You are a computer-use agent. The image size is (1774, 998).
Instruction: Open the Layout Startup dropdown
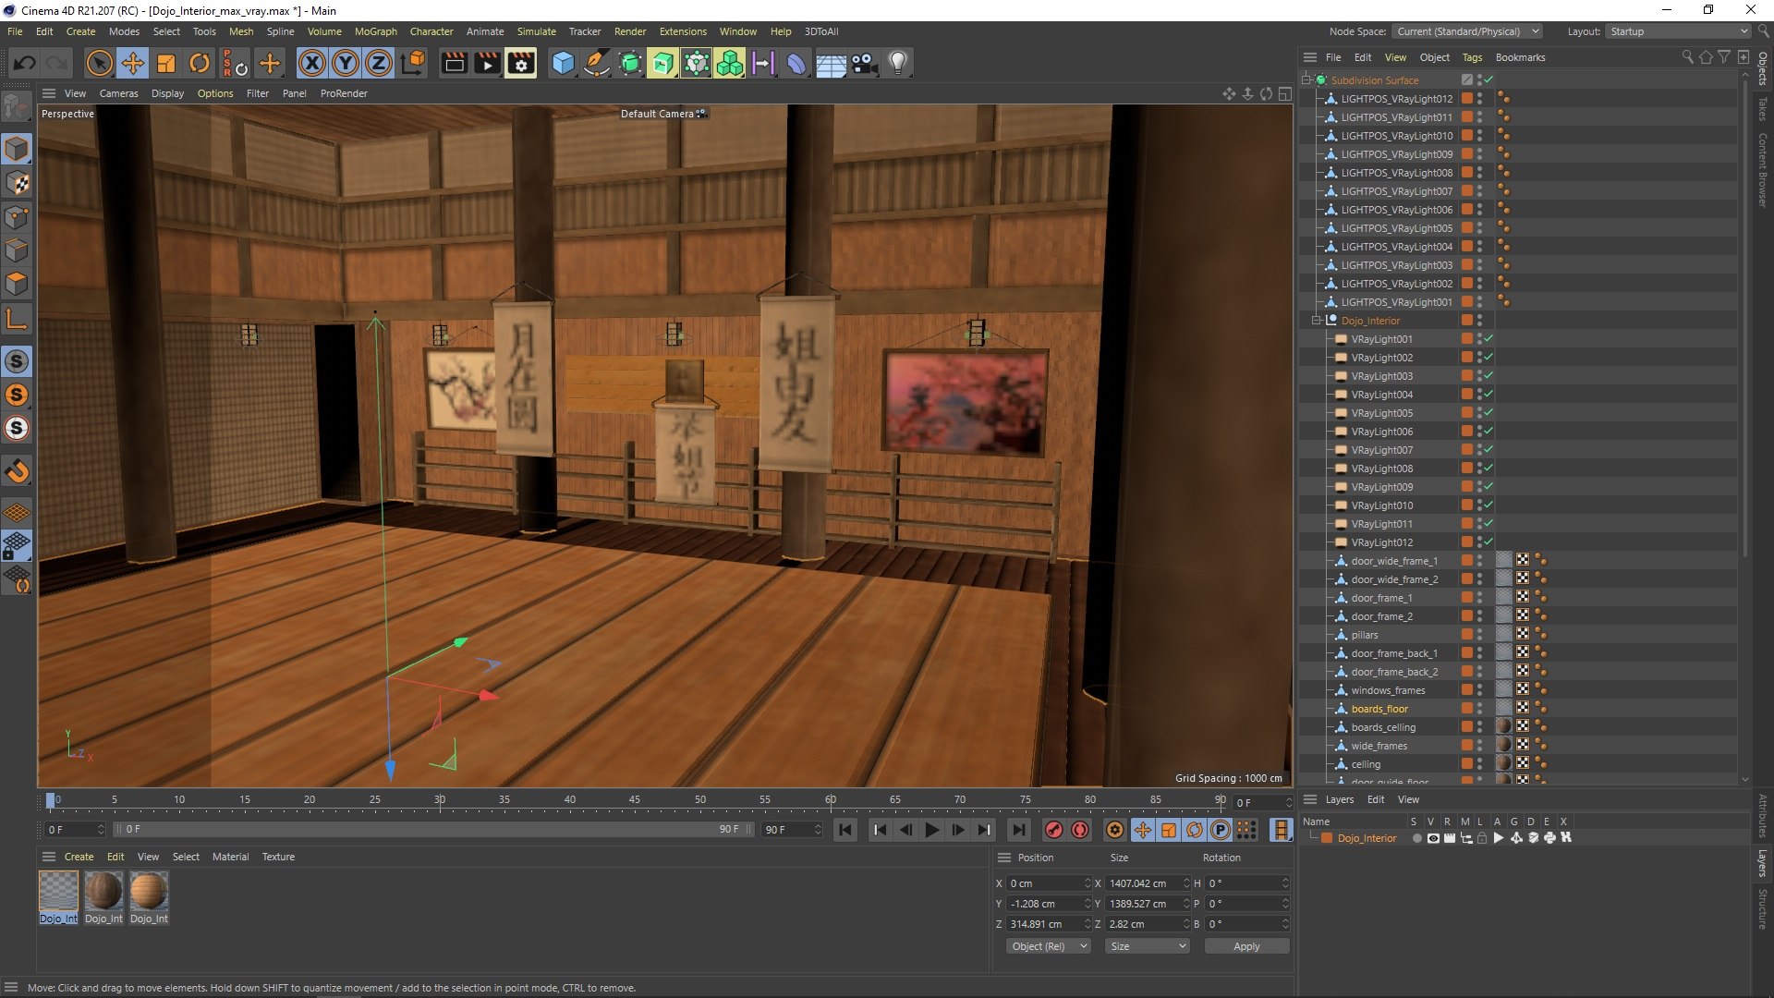(x=1678, y=31)
